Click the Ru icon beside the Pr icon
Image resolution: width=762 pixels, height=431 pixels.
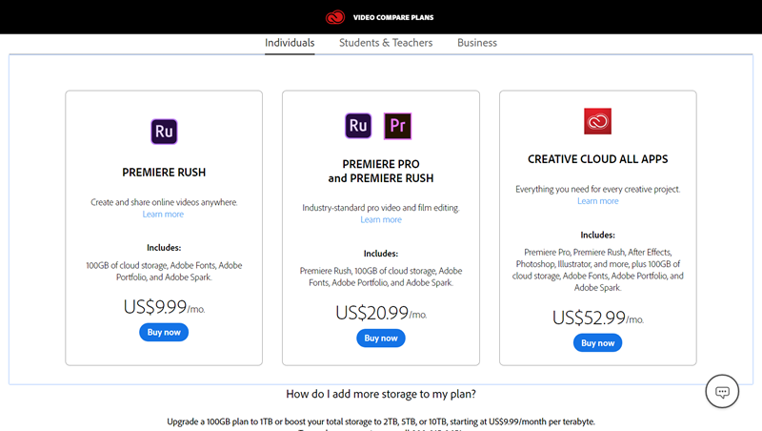tap(359, 126)
